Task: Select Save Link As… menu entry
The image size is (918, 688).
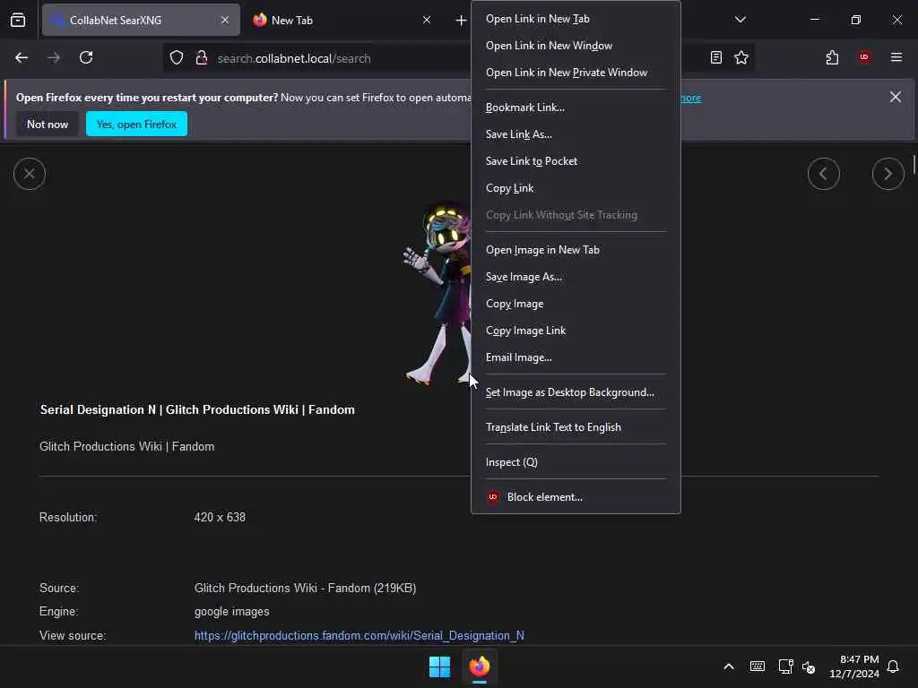Action: (576, 134)
